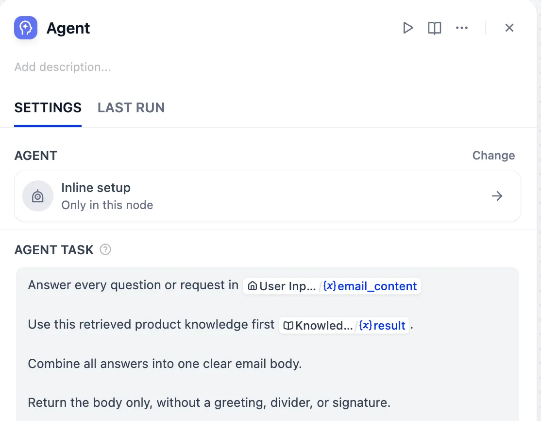541x421 pixels.
Task: Click line 'Use this retrieved product knowledge first'
Action: tap(151, 325)
